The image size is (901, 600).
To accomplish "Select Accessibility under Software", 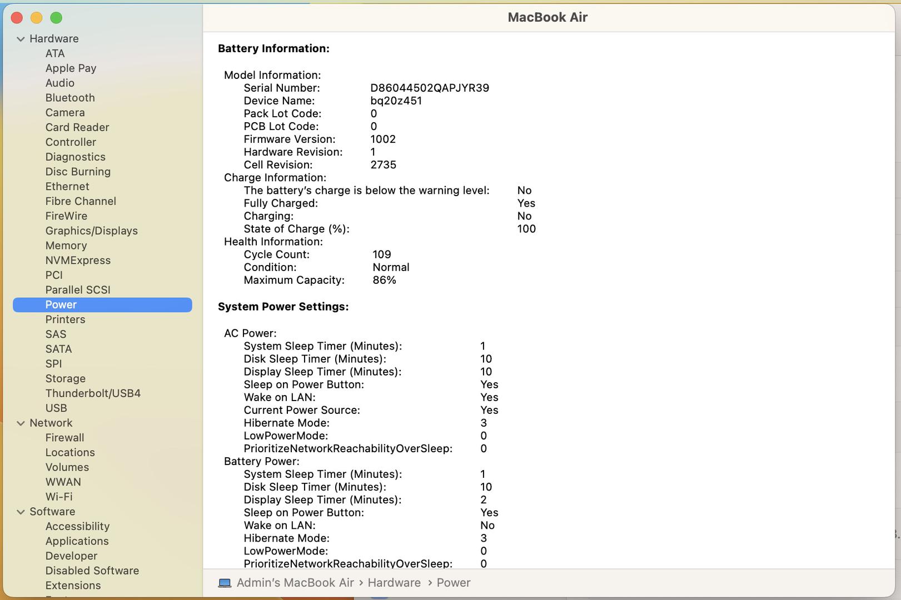I will coord(77,526).
